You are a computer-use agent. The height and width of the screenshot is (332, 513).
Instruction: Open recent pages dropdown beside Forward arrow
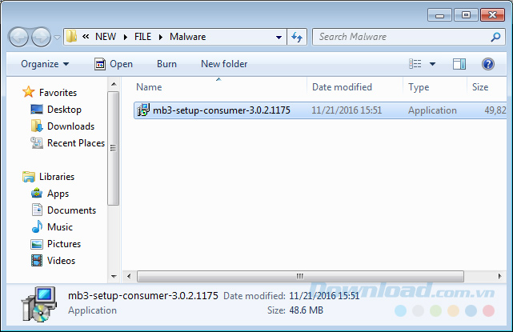point(57,38)
